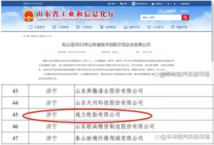Click the publish date 2022-05-23 16:07
Image resolution: width=214 pixels, height=145 pixels.
click(x=77, y=52)
